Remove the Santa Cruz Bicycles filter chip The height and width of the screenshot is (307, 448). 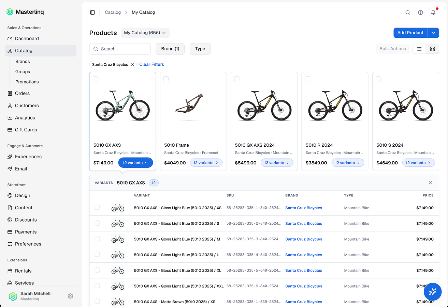[133, 64]
